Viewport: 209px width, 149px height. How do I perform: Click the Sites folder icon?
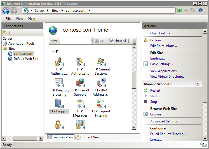(x=5, y=49)
